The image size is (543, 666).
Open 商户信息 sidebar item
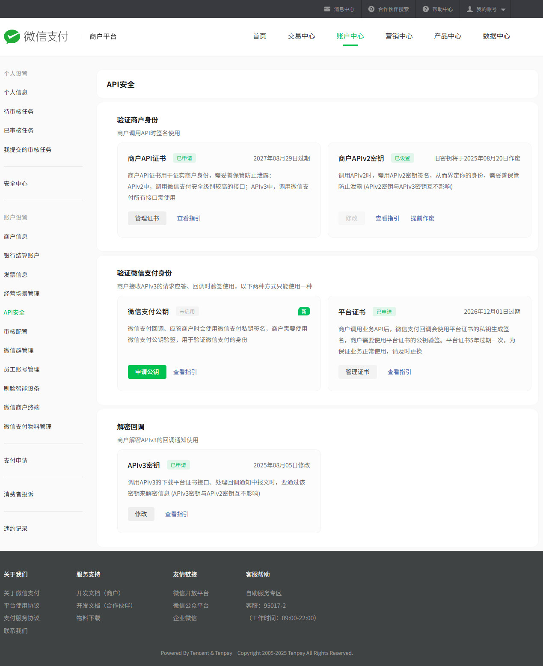click(x=16, y=237)
